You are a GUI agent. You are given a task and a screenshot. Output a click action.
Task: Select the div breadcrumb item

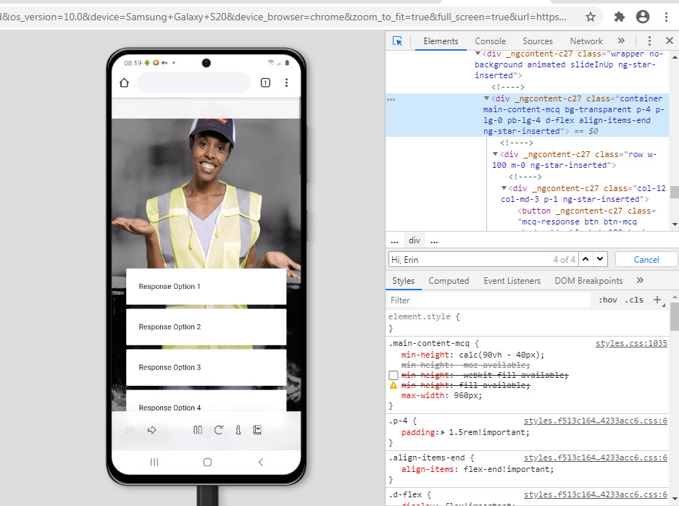[415, 240]
